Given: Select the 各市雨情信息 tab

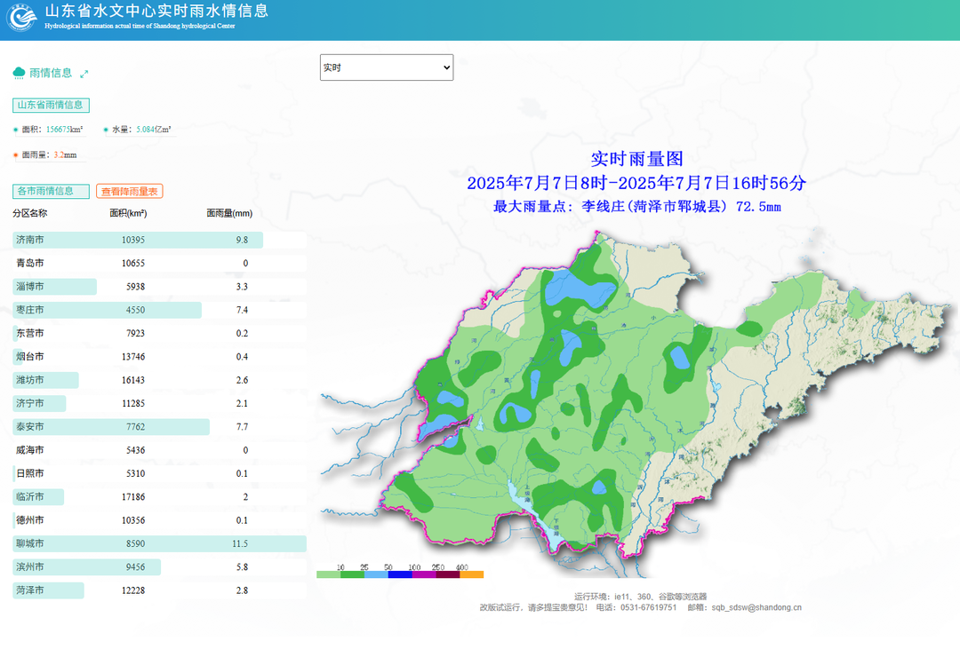Looking at the screenshot, I should (x=51, y=191).
